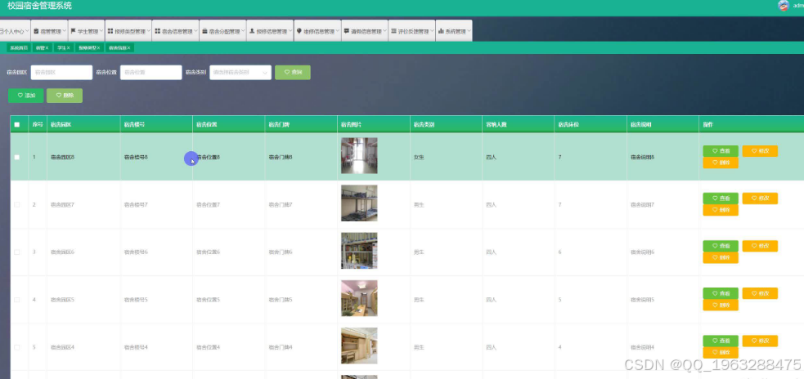Click the flag icon of 学生管理
The width and height of the screenshot is (804, 379).
73,31
